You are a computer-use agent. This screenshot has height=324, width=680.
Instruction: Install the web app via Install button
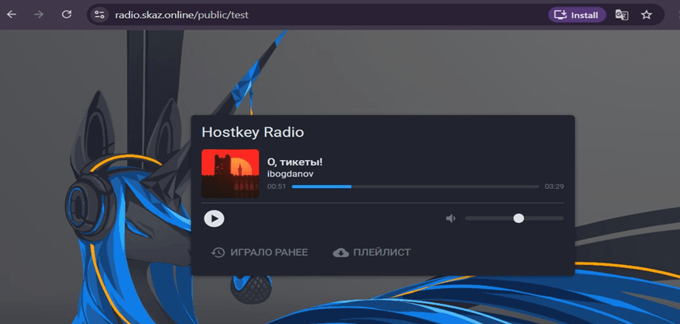click(577, 15)
